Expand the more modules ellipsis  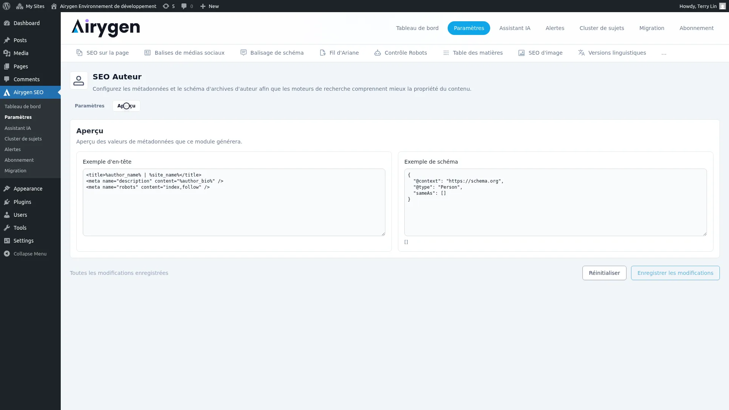coord(664,53)
